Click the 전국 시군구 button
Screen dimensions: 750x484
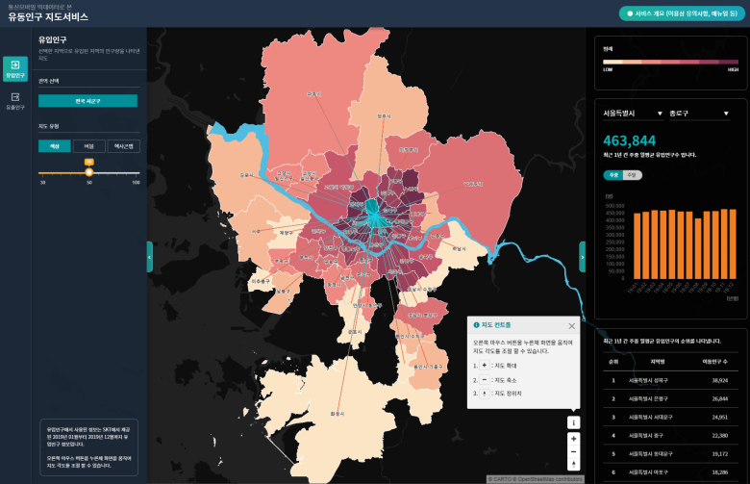tap(87, 101)
